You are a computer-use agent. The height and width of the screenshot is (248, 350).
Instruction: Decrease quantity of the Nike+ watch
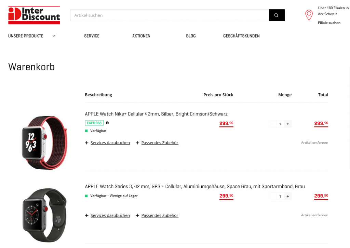272,124
